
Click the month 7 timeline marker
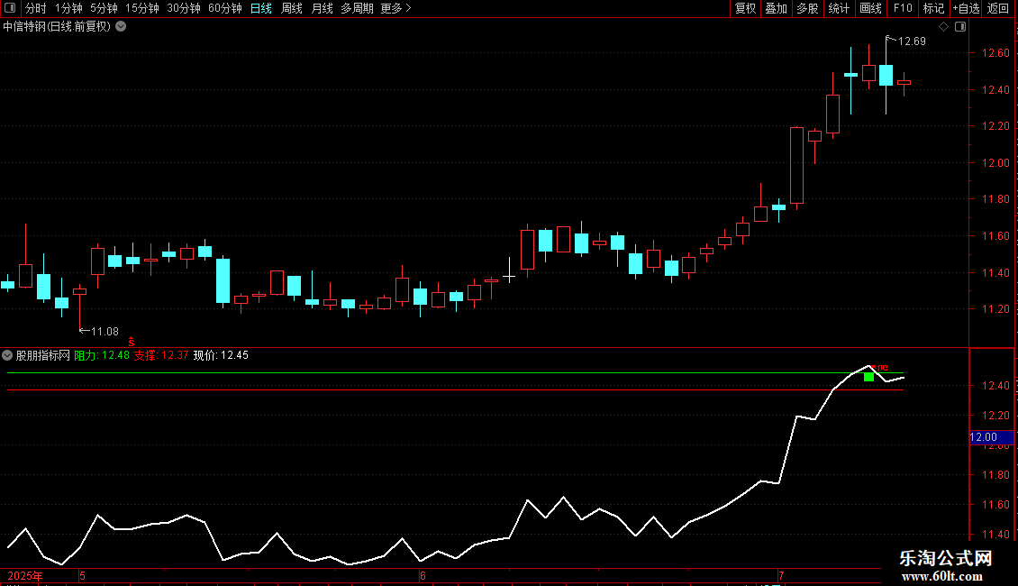pos(781,575)
